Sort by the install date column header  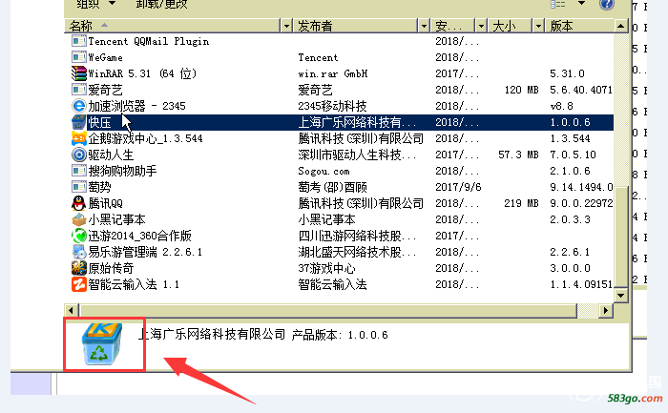tap(453, 27)
